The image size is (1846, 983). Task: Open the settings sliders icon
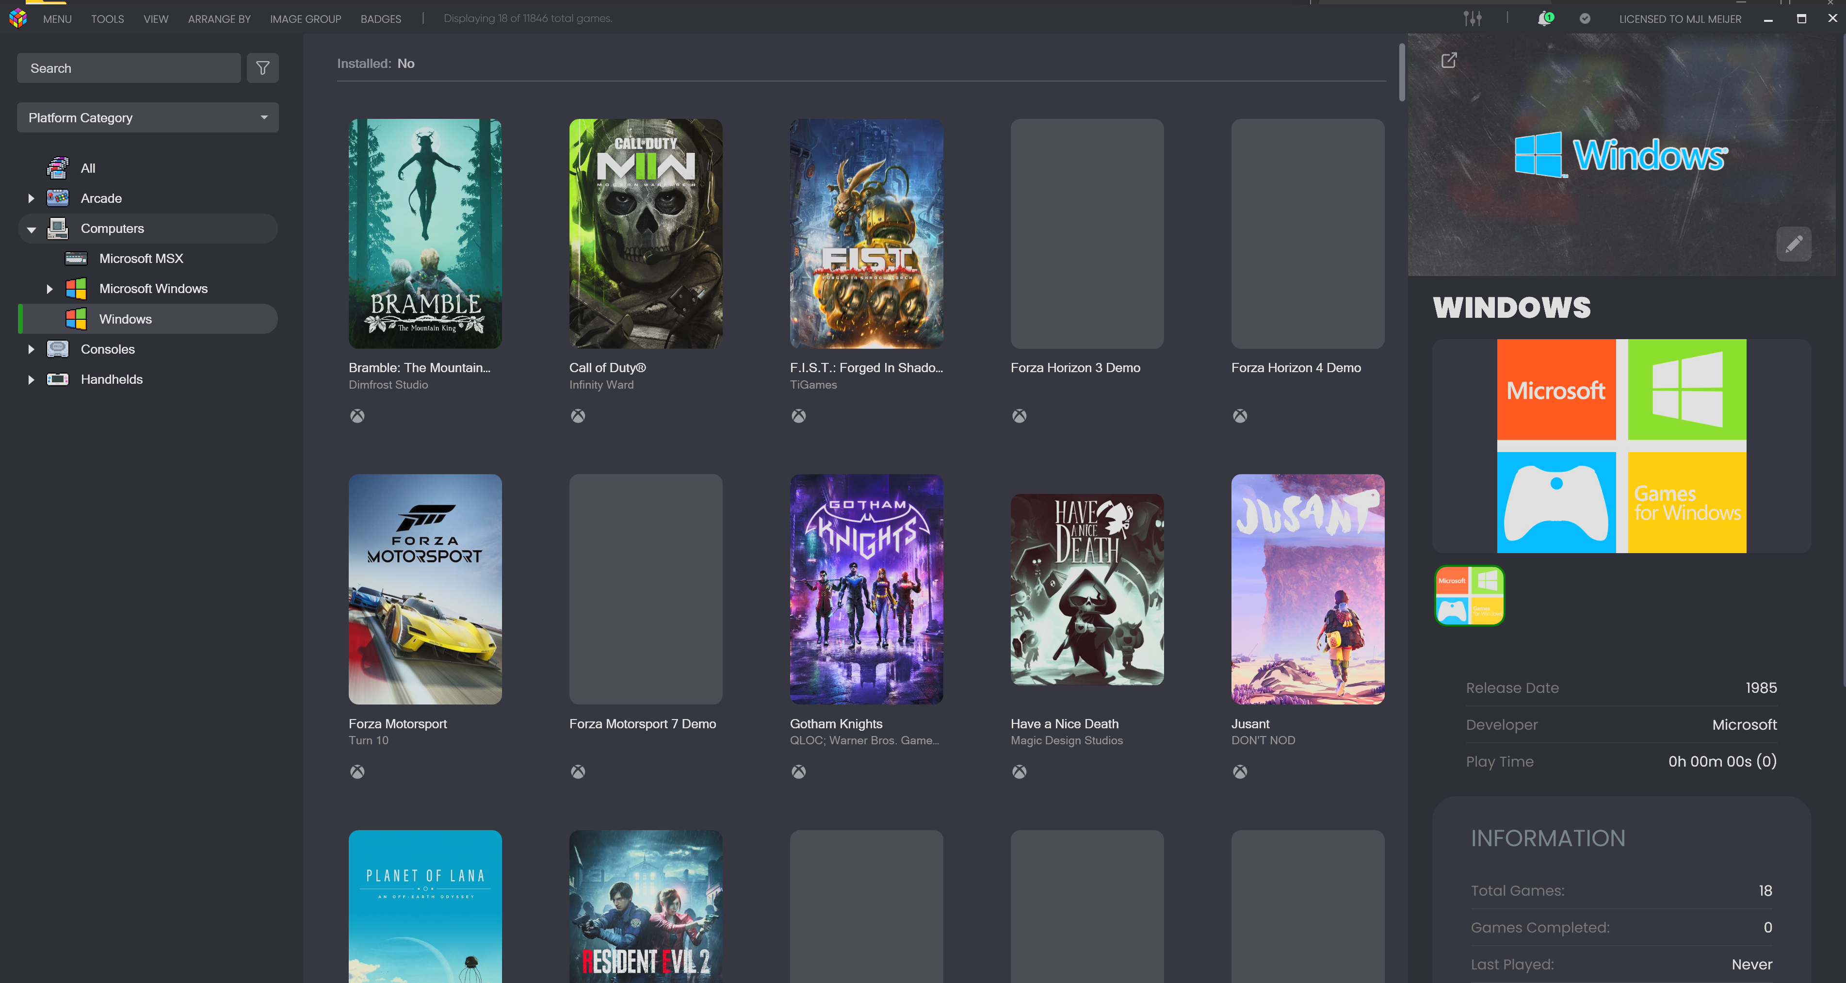click(1472, 18)
